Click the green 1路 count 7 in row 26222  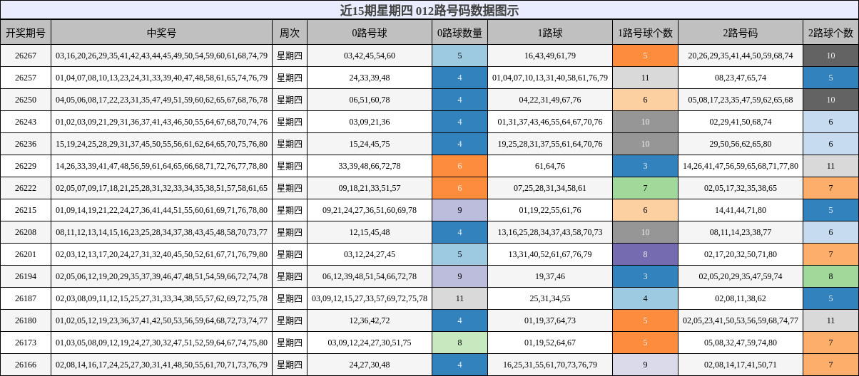tap(645, 188)
